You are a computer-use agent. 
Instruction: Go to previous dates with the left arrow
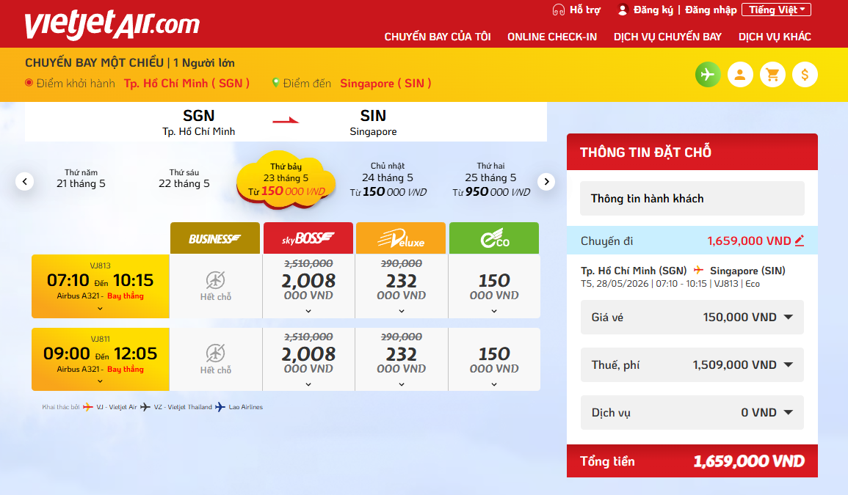pyautogui.click(x=24, y=182)
